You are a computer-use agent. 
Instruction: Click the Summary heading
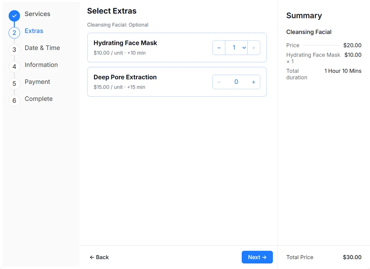(x=304, y=16)
